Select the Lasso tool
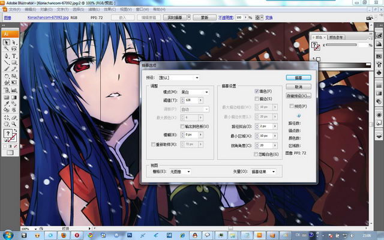The height and width of the screenshot is (240, 384). (x=14, y=49)
